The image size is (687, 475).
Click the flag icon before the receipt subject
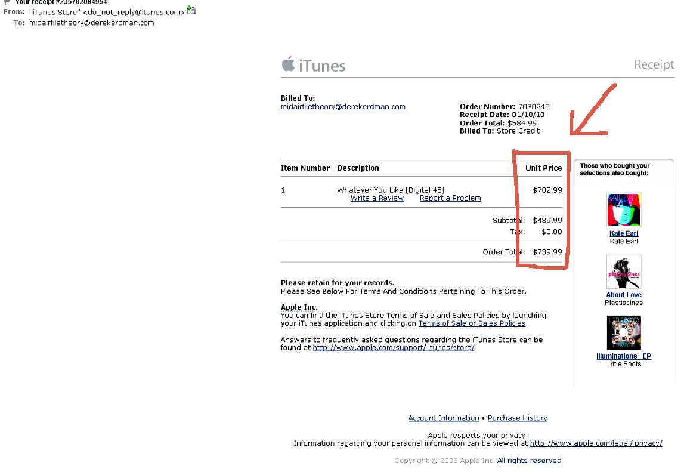[x=7, y=2]
